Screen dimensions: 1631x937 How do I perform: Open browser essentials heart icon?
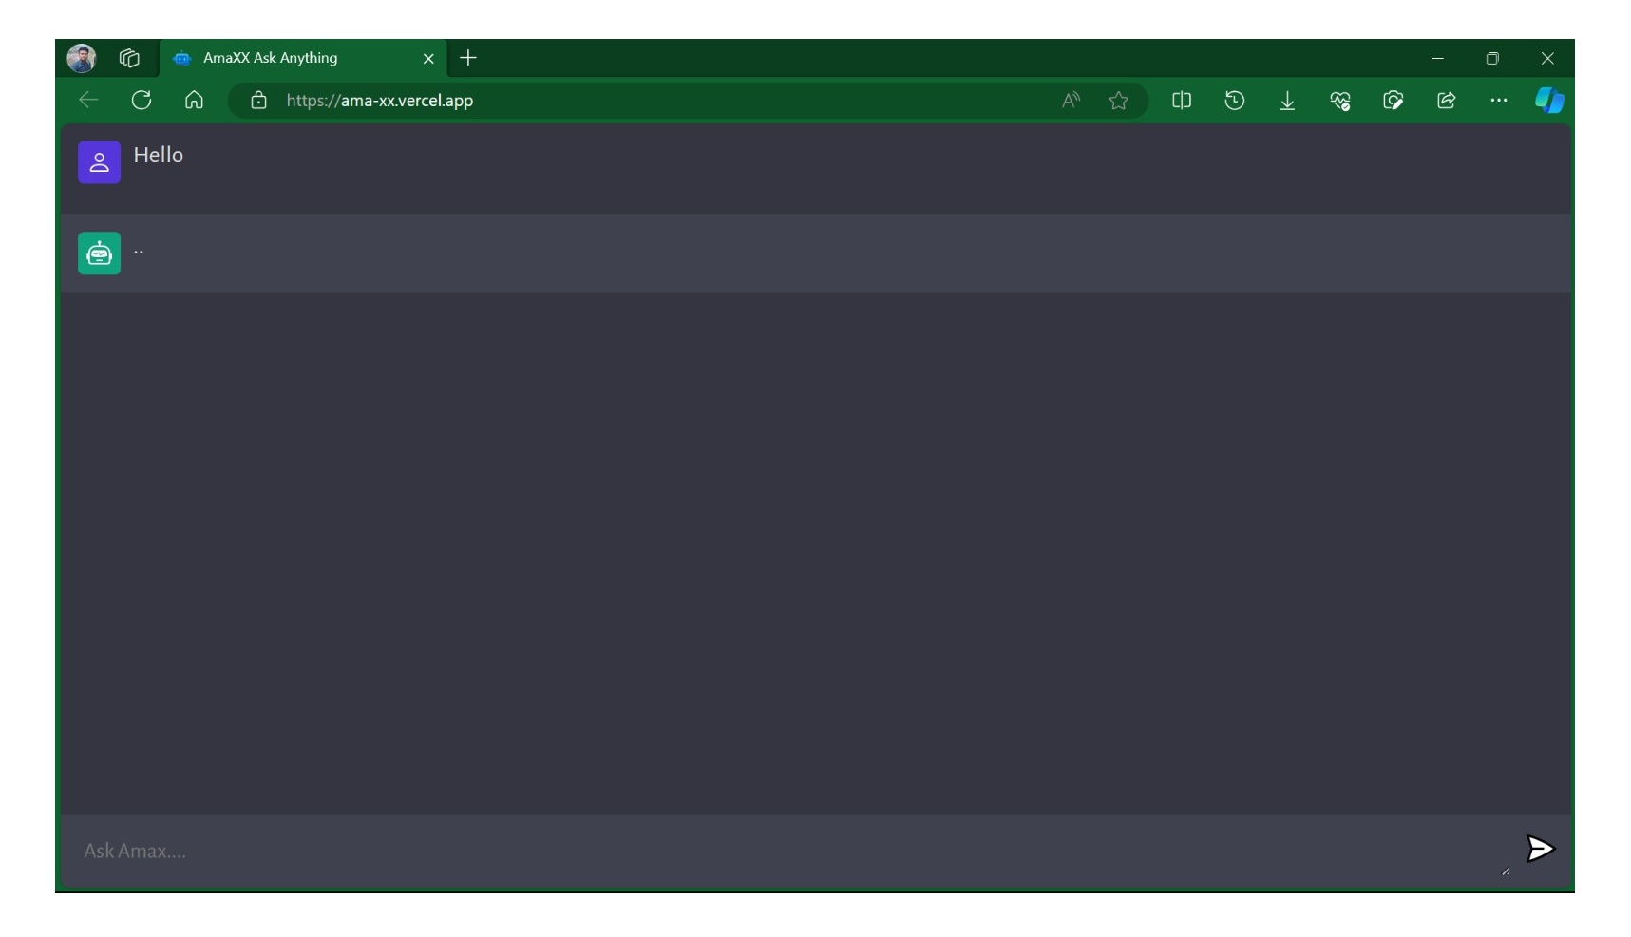[1340, 101]
